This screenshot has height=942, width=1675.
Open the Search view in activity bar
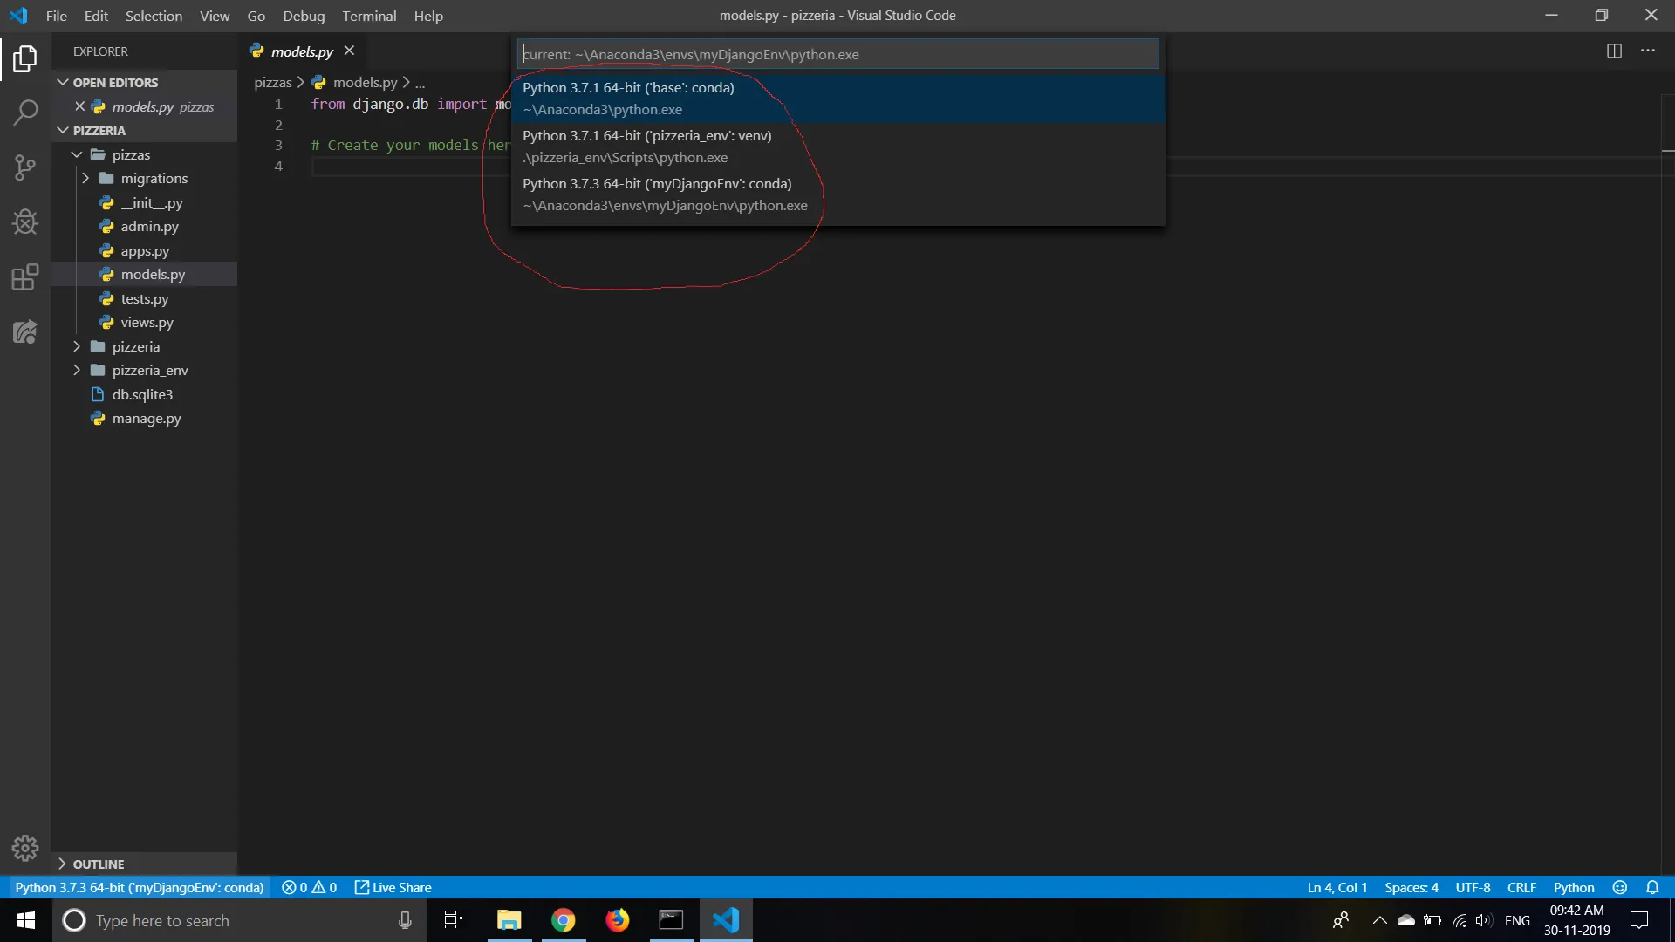[25, 112]
